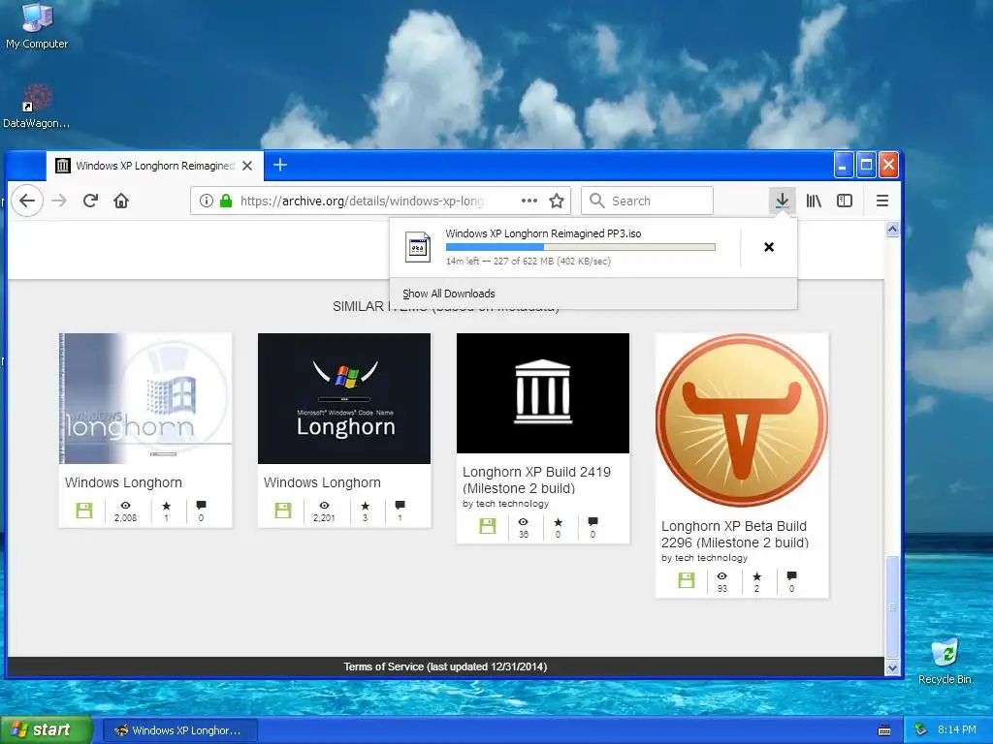Cancel the PP3.iso download
This screenshot has height=744, width=993.
tap(769, 247)
